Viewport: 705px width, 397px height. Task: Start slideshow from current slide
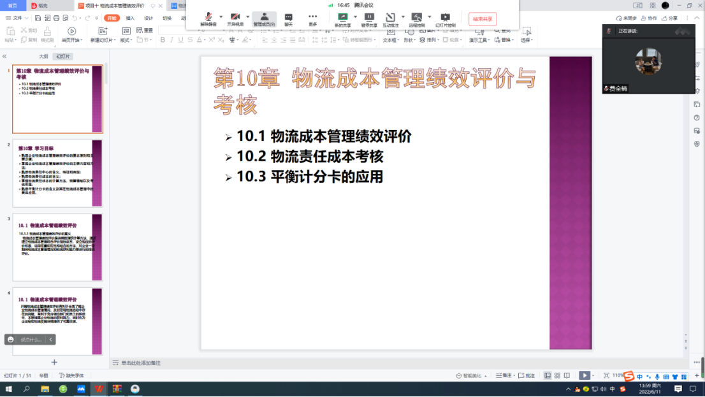[71, 34]
